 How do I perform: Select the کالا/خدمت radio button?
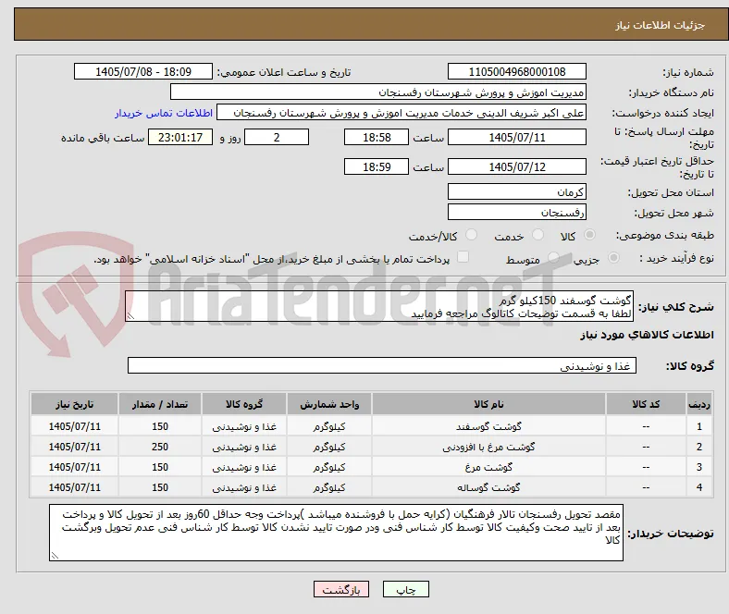pos(472,235)
